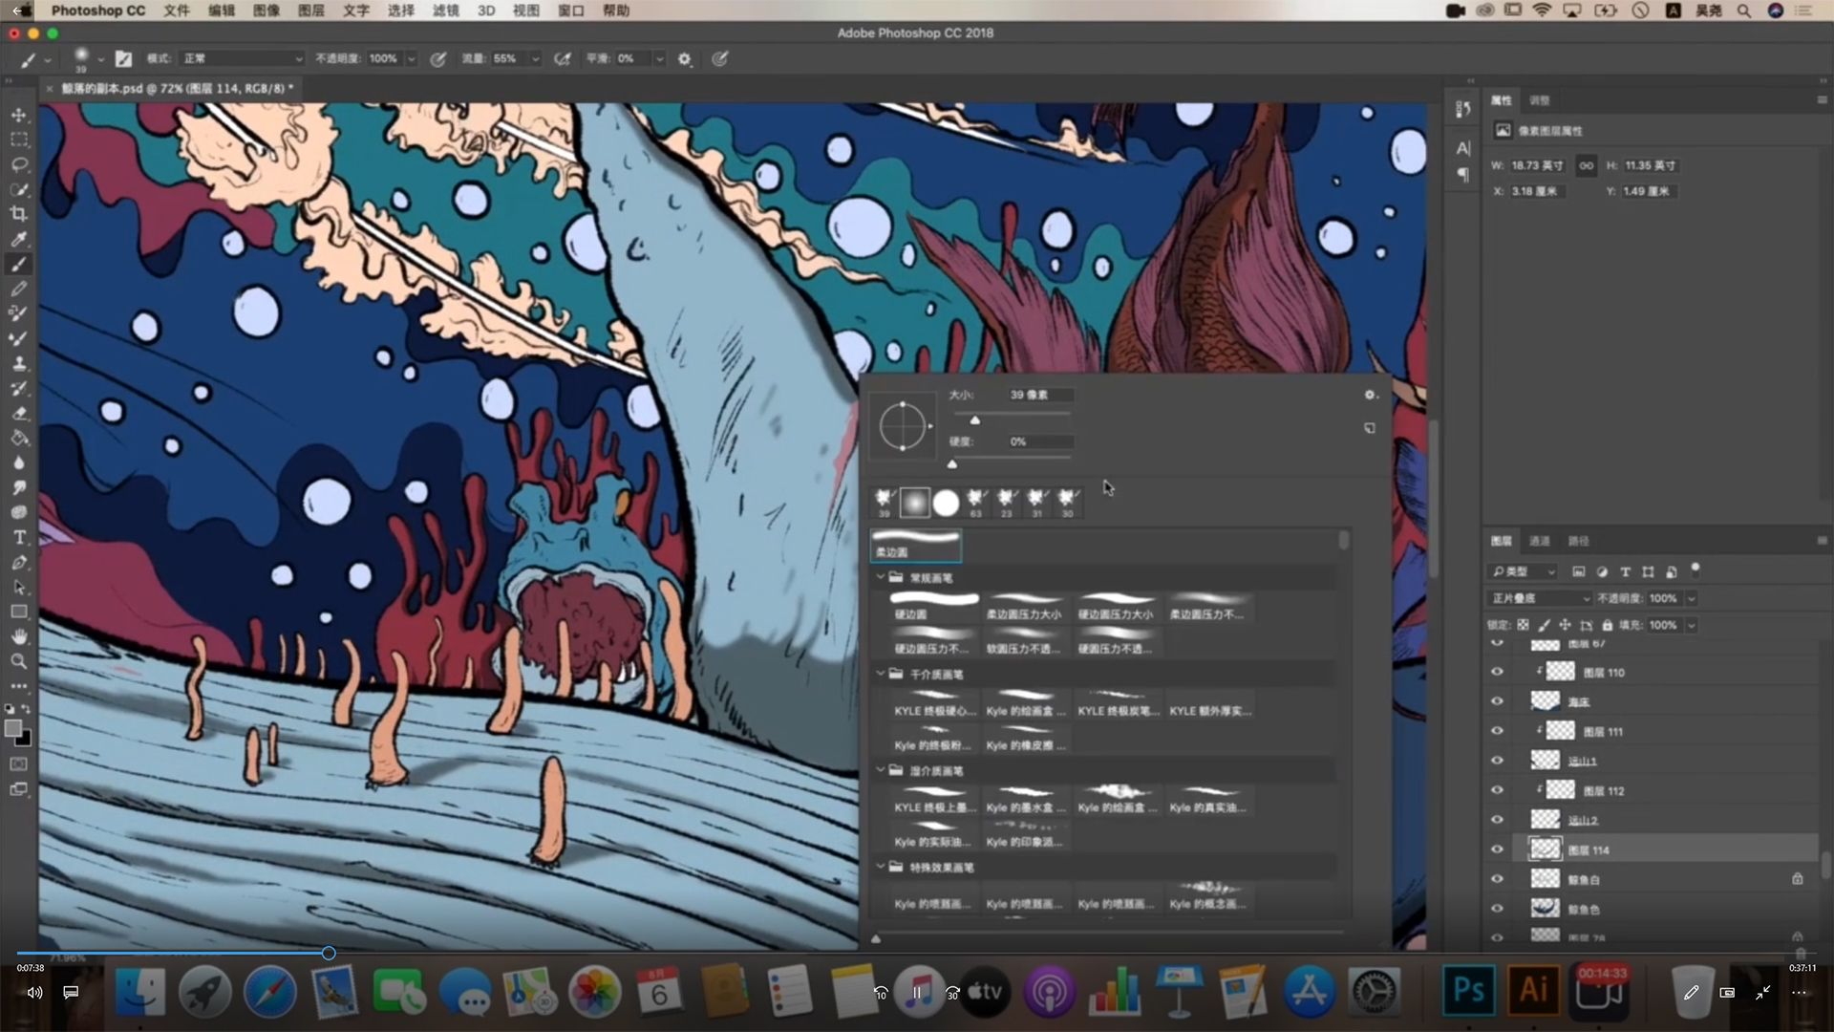The width and height of the screenshot is (1834, 1032).
Task: Open the layer filter 类型 dropdown
Action: [x=1523, y=571]
